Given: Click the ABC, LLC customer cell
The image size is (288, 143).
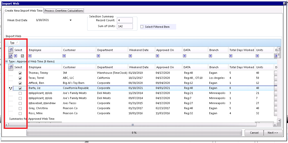Looking at the screenshot, I should point(79,78).
